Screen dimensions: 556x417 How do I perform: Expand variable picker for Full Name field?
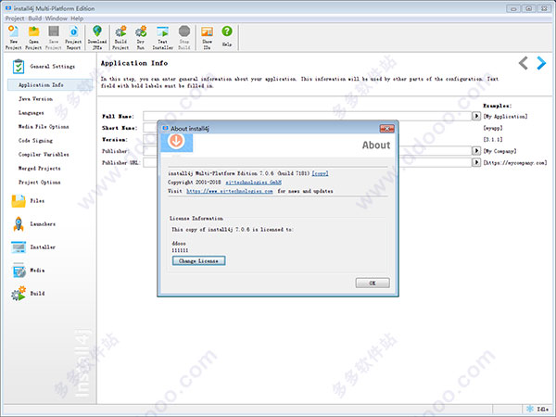coord(476,116)
